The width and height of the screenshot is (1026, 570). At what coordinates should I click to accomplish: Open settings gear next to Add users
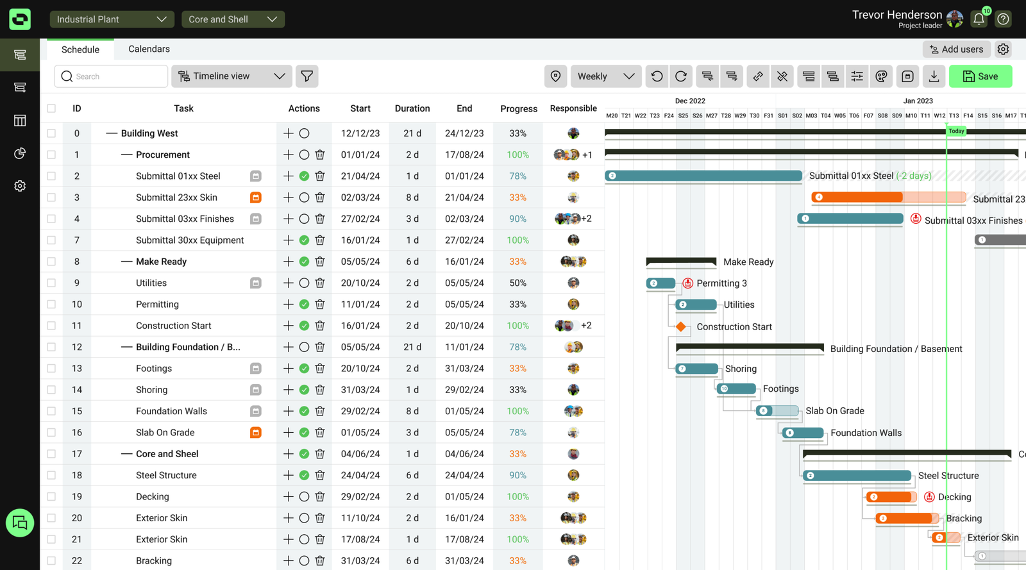coord(1004,49)
